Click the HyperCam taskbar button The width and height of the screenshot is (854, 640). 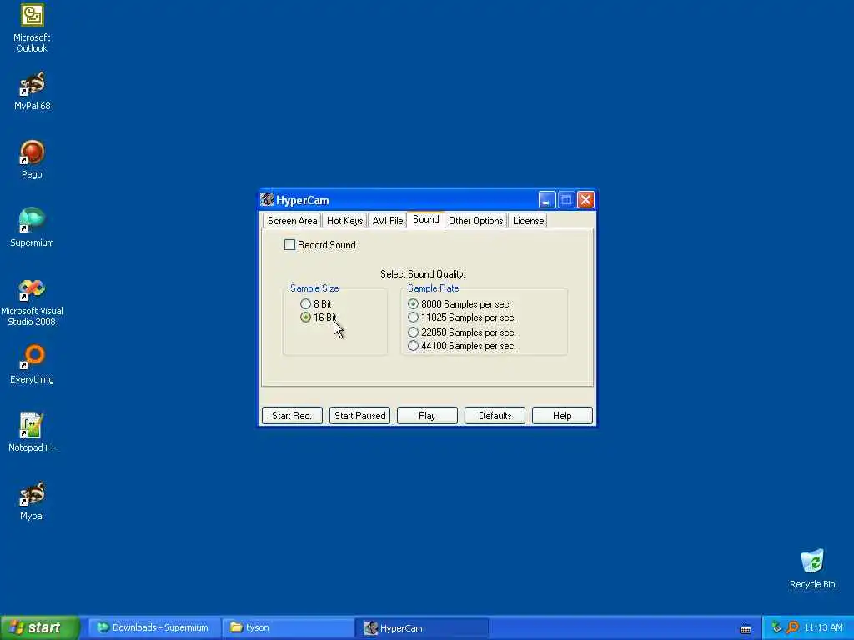422,627
